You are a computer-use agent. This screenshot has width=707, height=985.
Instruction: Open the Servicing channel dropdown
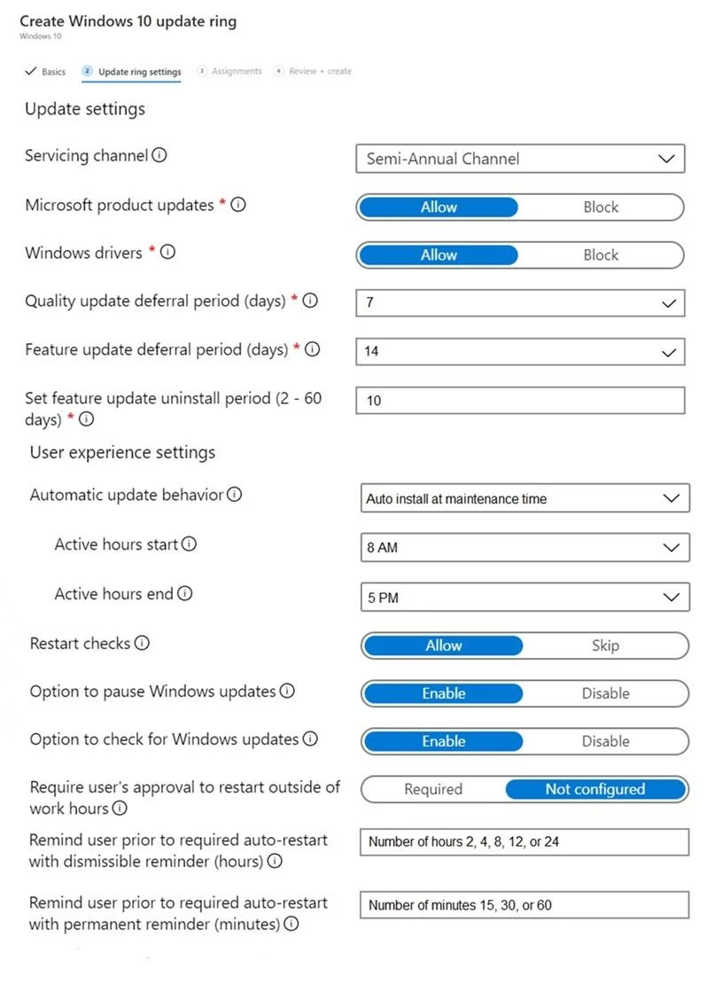coord(520,159)
